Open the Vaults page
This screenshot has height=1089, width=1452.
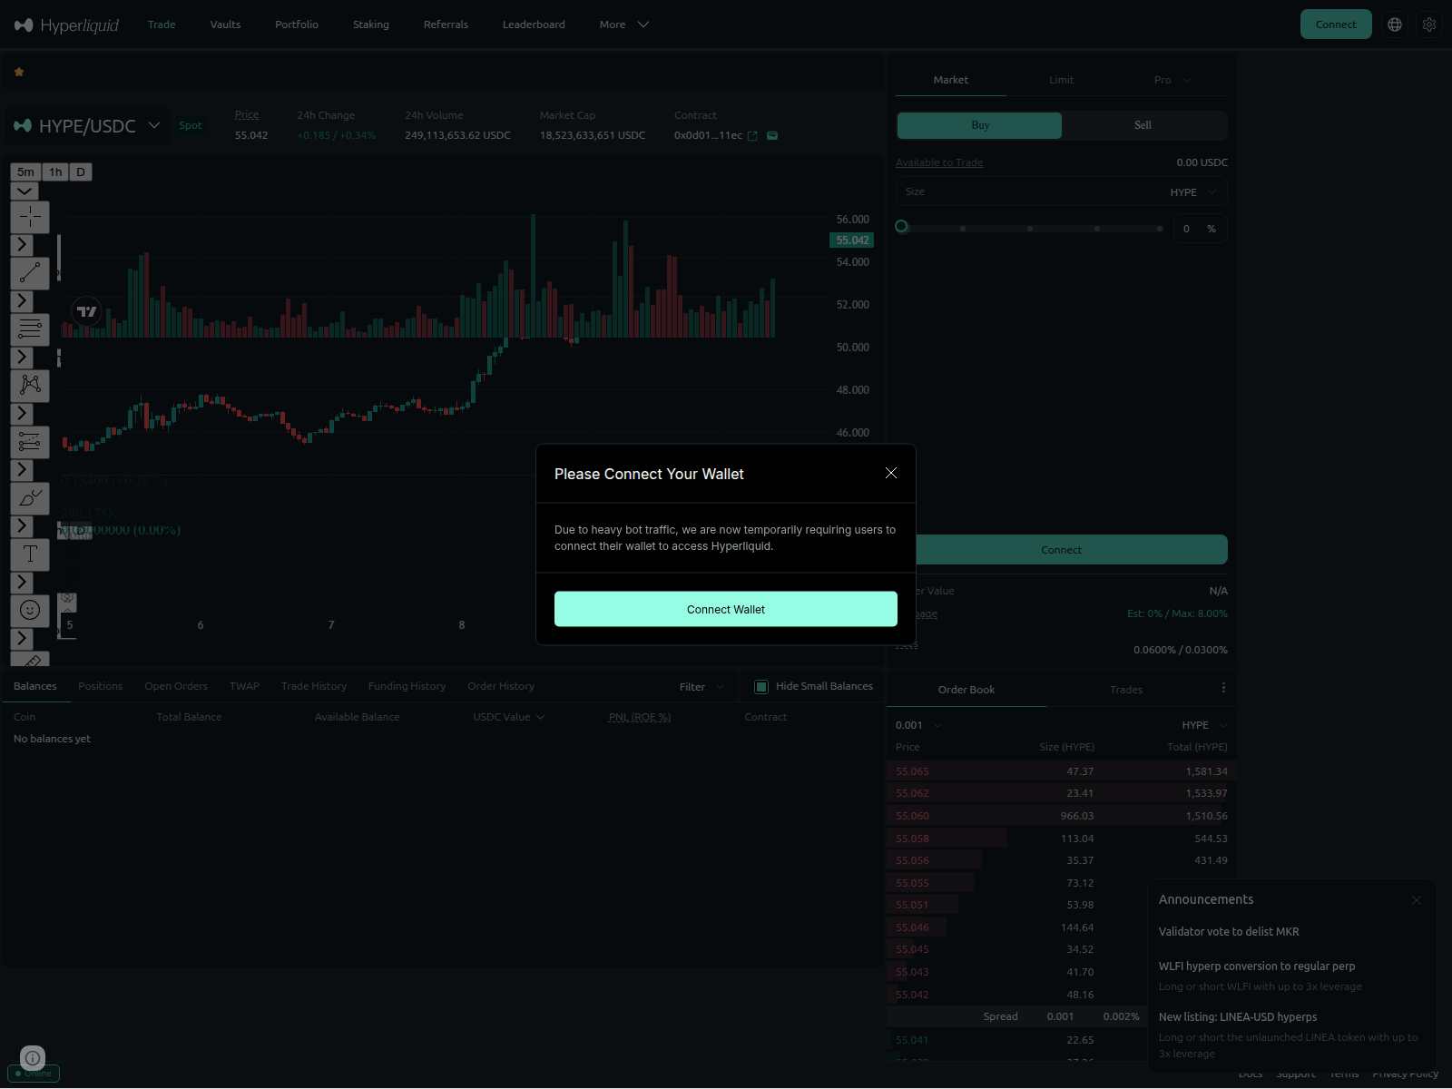[225, 25]
